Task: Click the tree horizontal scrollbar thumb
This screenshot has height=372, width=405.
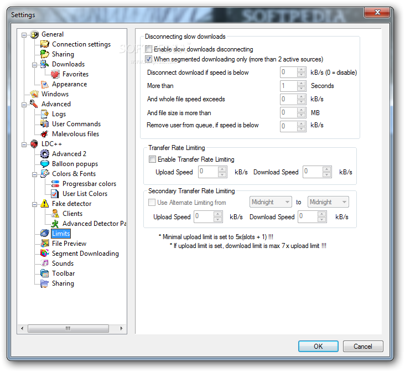Action: pos(68,329)
